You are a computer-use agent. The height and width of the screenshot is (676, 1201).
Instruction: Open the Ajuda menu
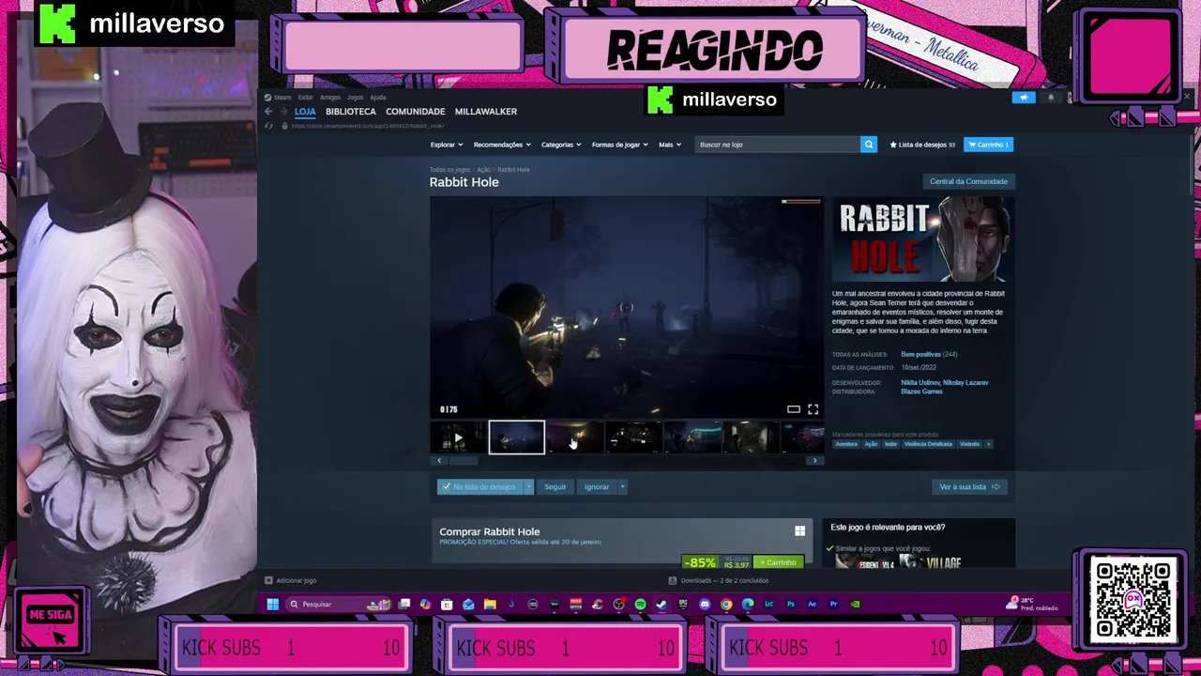(x=377, y=98)
